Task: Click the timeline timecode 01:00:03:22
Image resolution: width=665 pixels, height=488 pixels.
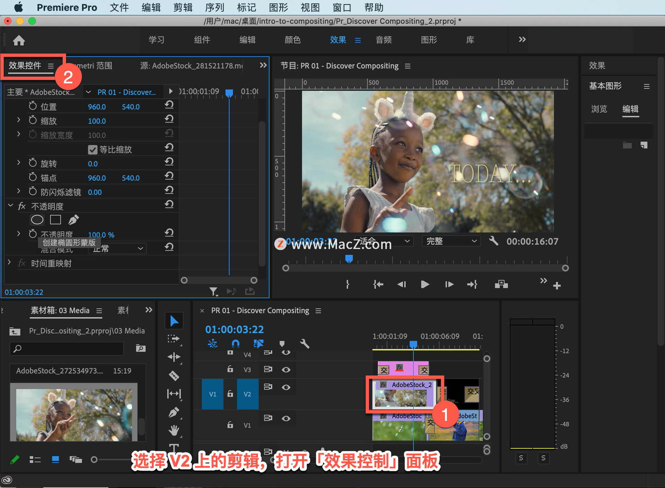Action: (234, 329)
